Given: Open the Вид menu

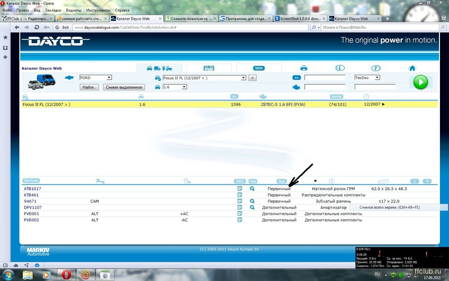Looking at the screenshot, I should pyautogui.click(x=37, y=10).
